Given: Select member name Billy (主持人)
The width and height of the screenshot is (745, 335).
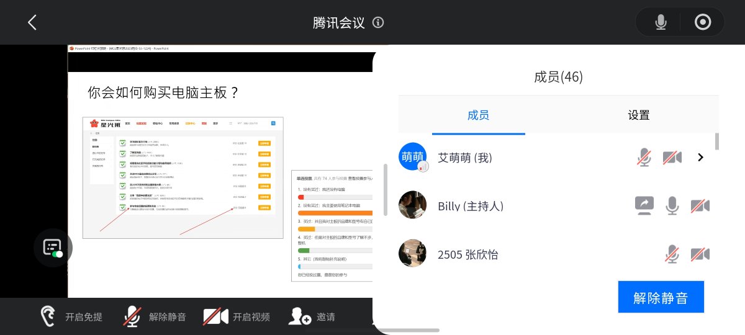Looking at the screenshot, I should tap(471, 206).
